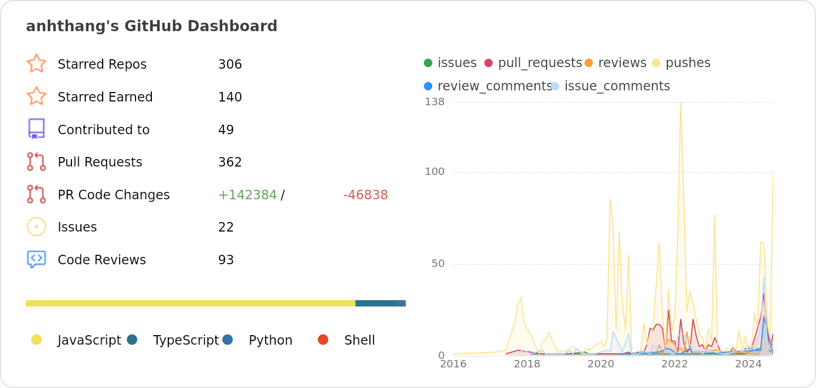Image resolution: width=816 pixels, height=388 pixels.
Task: Click the "JavaScript" language label
Action: [x=89, y=340]
